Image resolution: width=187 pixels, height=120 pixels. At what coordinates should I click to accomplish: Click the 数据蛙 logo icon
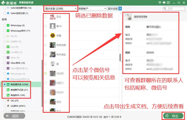tap(3, 3)
